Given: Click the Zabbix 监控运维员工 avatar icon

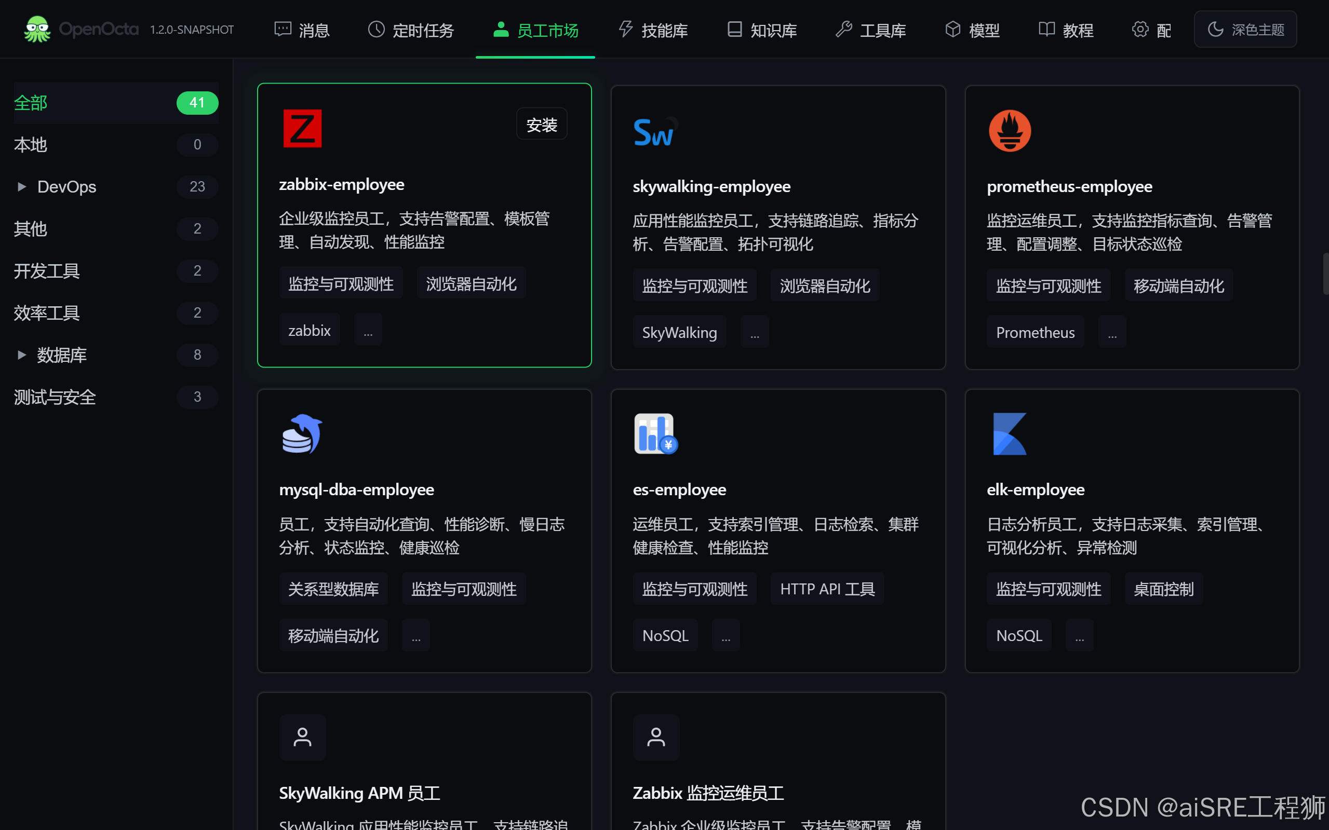Looking at the screenshot, I should [x=656, y=737].
